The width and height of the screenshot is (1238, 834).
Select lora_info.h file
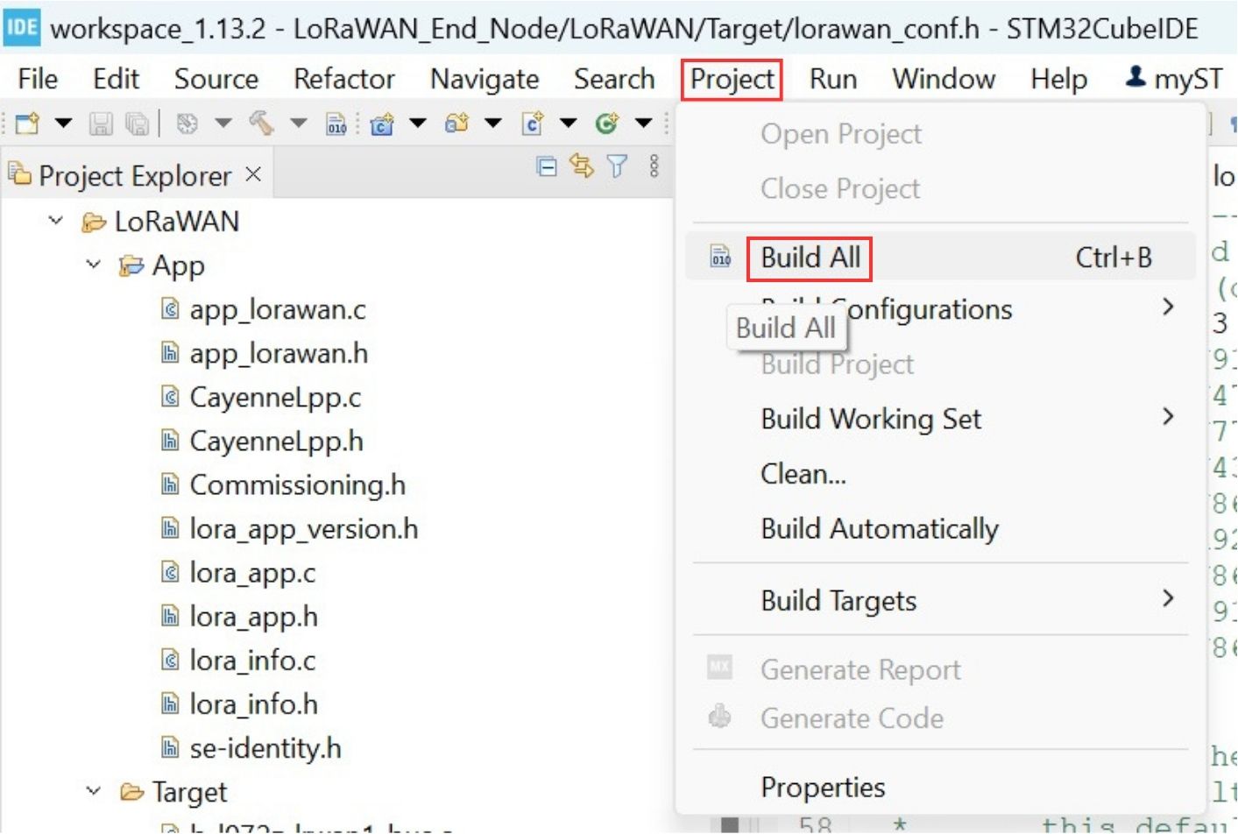click(x=253, y=703)
